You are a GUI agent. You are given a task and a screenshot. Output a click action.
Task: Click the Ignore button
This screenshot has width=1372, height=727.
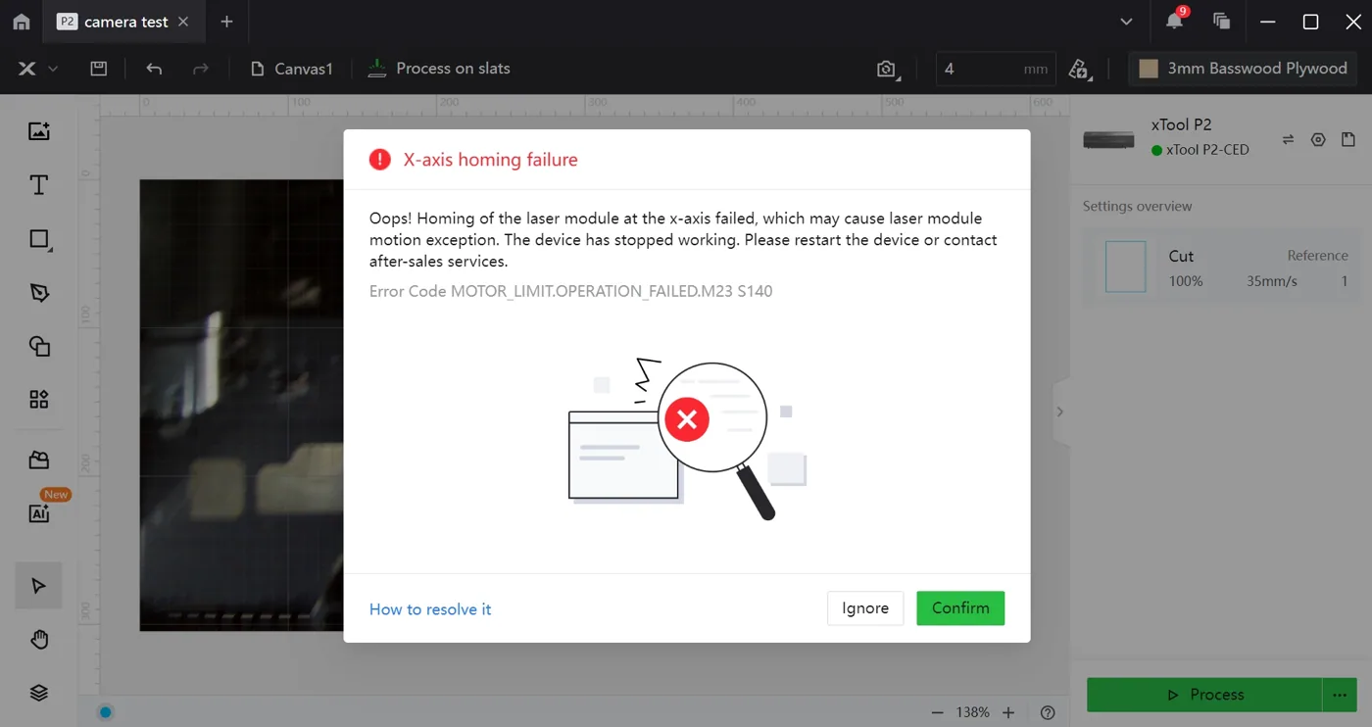[x=865, y=607]
